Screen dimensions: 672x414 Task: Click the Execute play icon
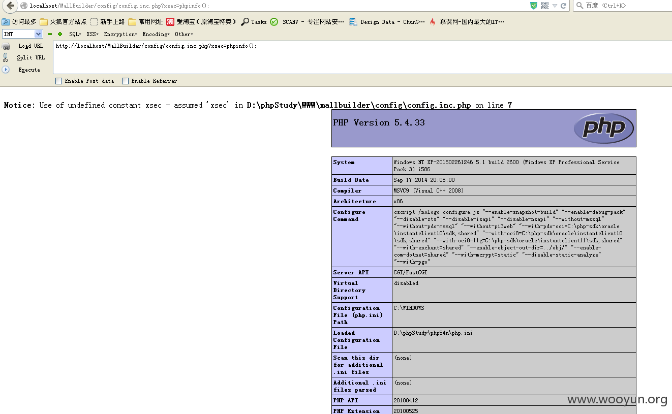pyautogui.click(x=6, y=70)
